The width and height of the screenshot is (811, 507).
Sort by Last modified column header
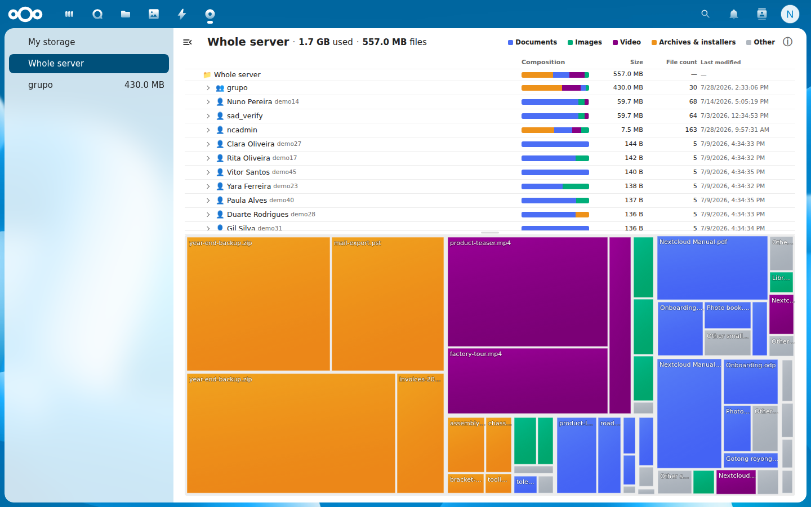(x=720, y=63)
